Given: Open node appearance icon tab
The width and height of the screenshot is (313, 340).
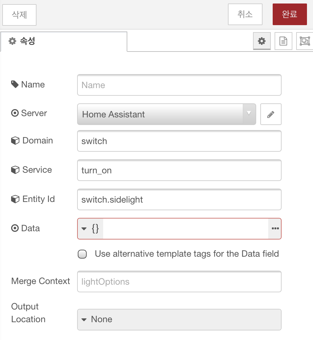Looking at the screenshot, I should pyautogui.click(x=304, y=41).
